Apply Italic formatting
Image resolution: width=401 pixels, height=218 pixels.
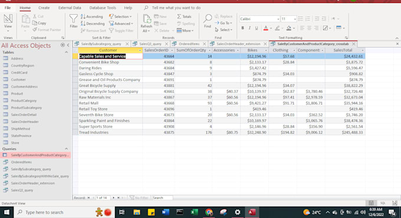(249, 28)
